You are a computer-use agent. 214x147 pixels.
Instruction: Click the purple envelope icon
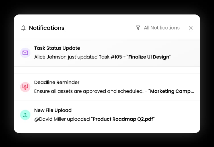click(25, 53)
